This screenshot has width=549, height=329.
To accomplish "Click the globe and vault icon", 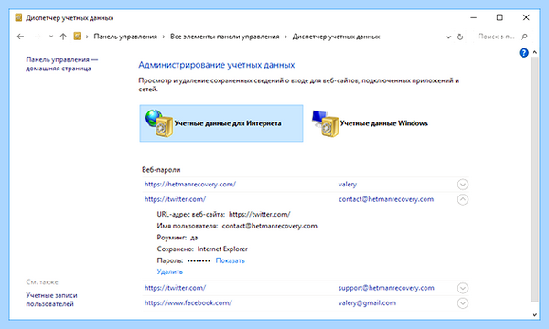I will 159,123.
